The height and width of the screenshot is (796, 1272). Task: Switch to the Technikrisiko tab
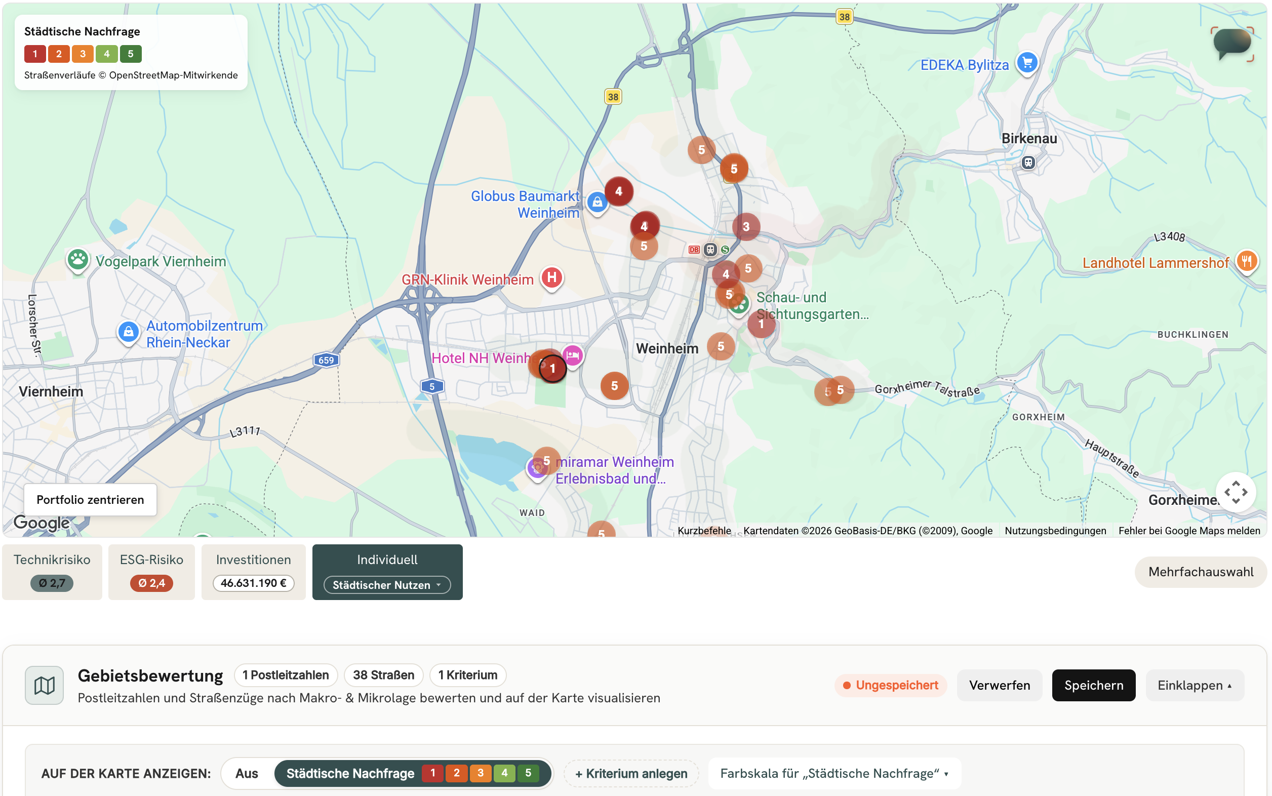point(52,572)
